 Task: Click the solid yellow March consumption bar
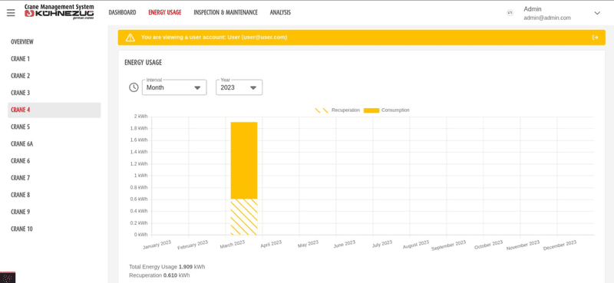pos(244,160)
